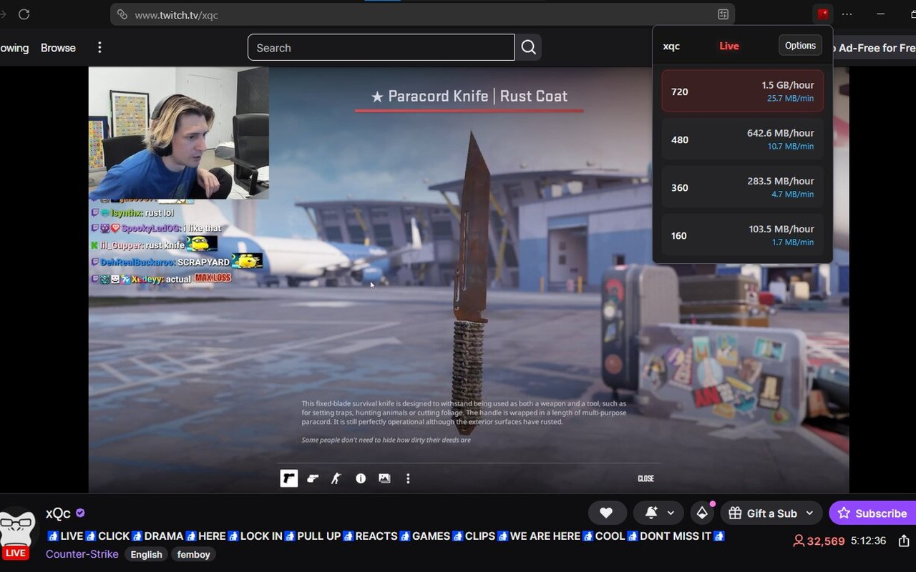The width and height of the screenshot is (916, 572).
Task: Reload the page with the refresh icon
Action: coord(24,14)
